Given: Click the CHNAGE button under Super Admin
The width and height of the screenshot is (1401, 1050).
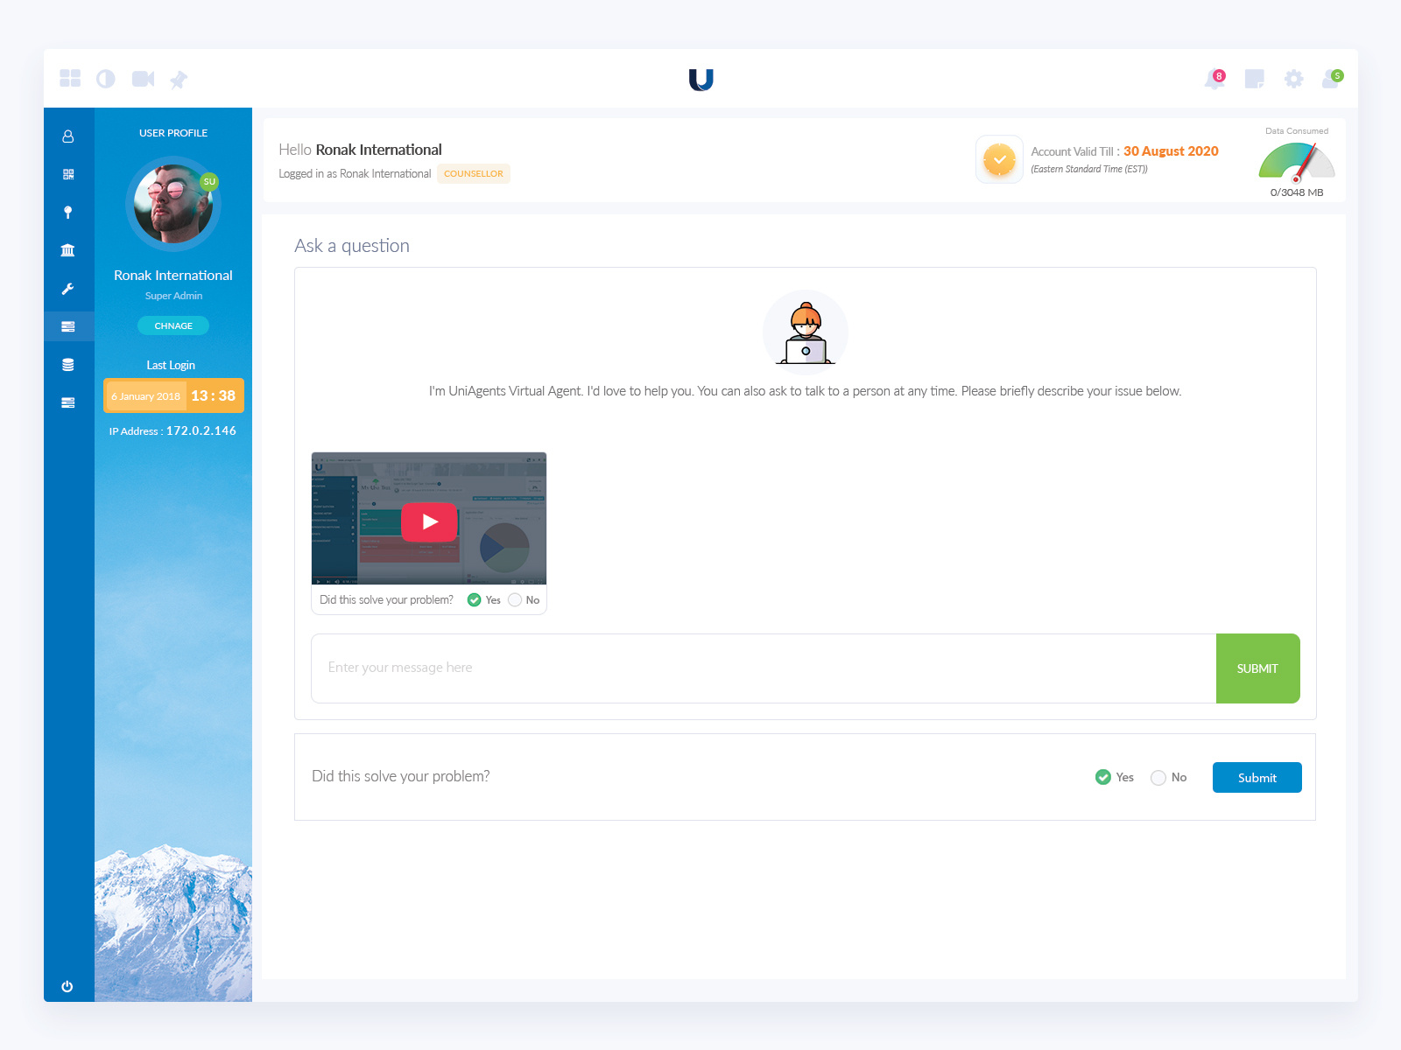Looking at the screenshot, I should click(x=172, y=325).
